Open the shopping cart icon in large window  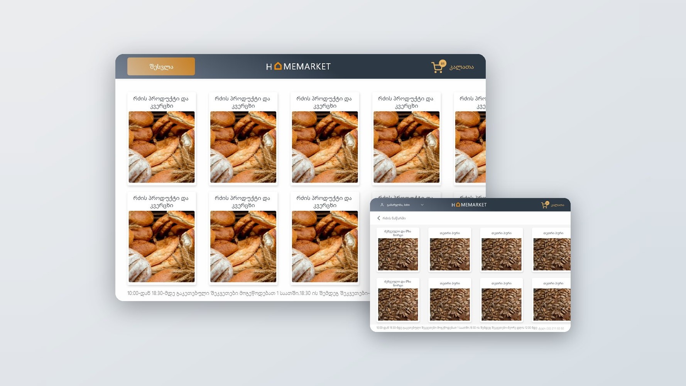tap(438, 67)
